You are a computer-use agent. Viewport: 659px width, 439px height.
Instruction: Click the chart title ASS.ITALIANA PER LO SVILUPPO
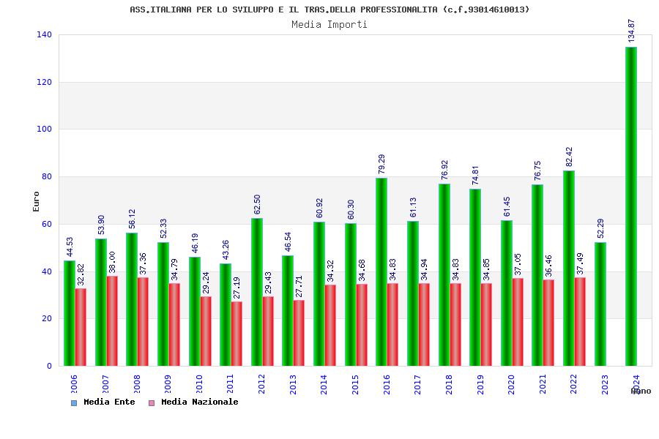329,10
